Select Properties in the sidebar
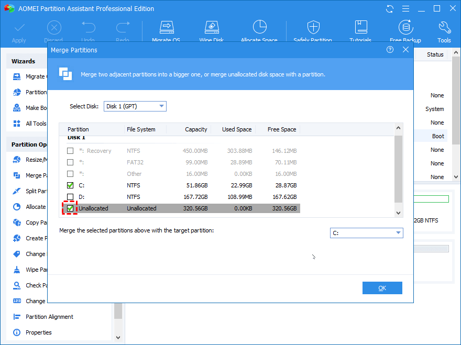The height and width of the screenshot is (345, 461). click(39, 332)
